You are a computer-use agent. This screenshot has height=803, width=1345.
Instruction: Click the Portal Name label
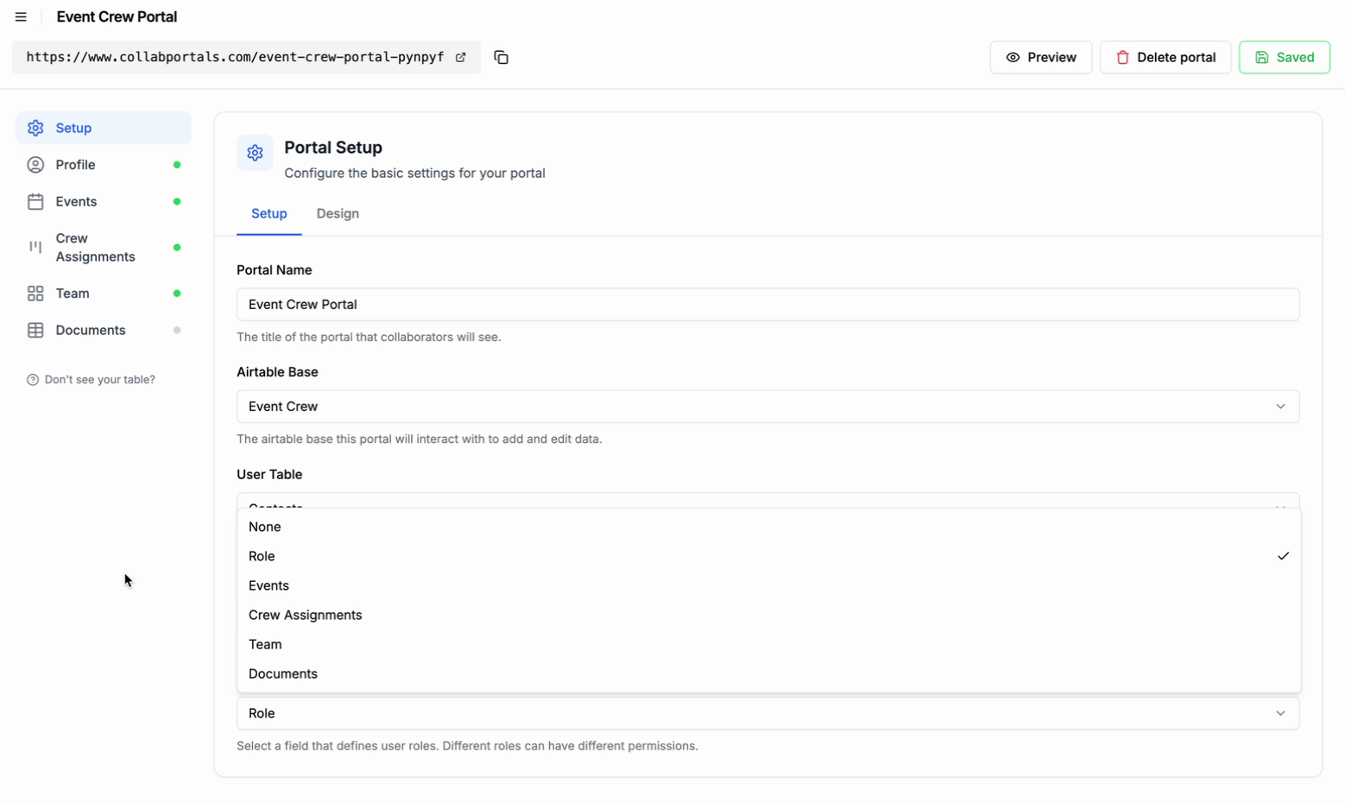point(275,270)
